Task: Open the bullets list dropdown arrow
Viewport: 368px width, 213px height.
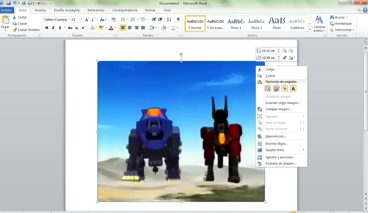Action: point(127,20)
